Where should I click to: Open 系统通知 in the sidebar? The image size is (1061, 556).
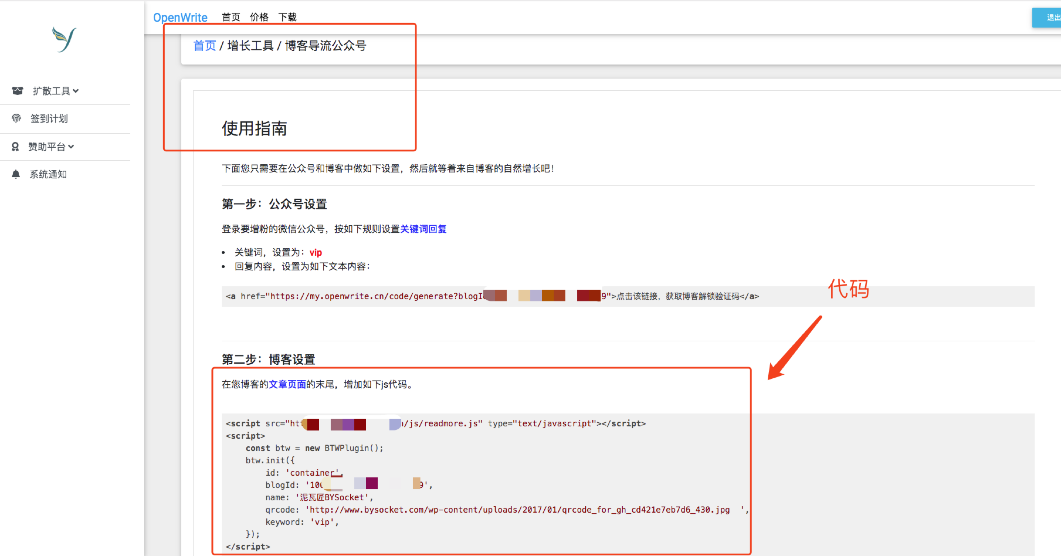coord(48,174)
